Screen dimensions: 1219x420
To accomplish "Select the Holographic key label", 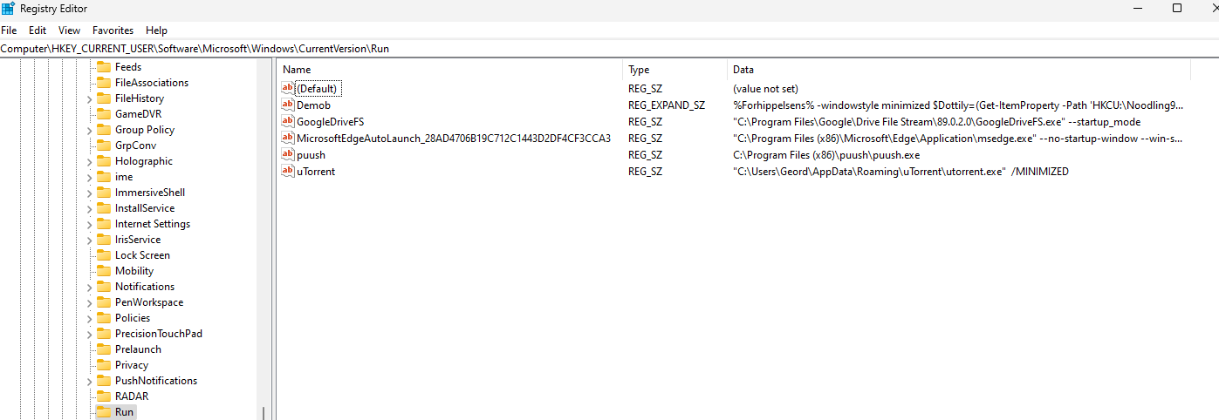I will pyautogui.click(x=144, y=161).
